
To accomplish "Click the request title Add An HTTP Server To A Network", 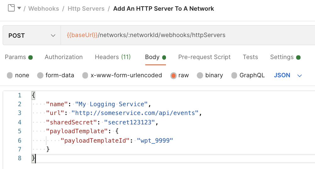I will pyautogui.click(x=163, y=8).
